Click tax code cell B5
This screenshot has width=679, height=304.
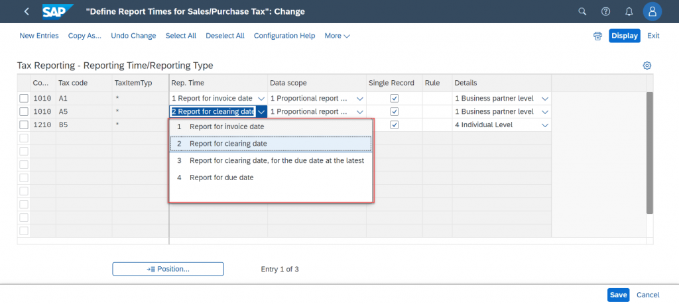(84, 125)
